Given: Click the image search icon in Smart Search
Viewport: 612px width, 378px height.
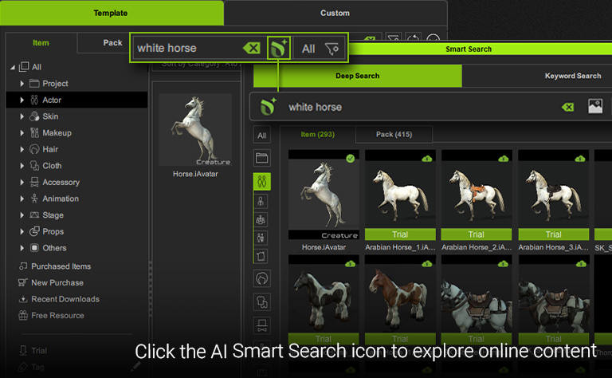Looking at the screenshot, I should 594,106.
